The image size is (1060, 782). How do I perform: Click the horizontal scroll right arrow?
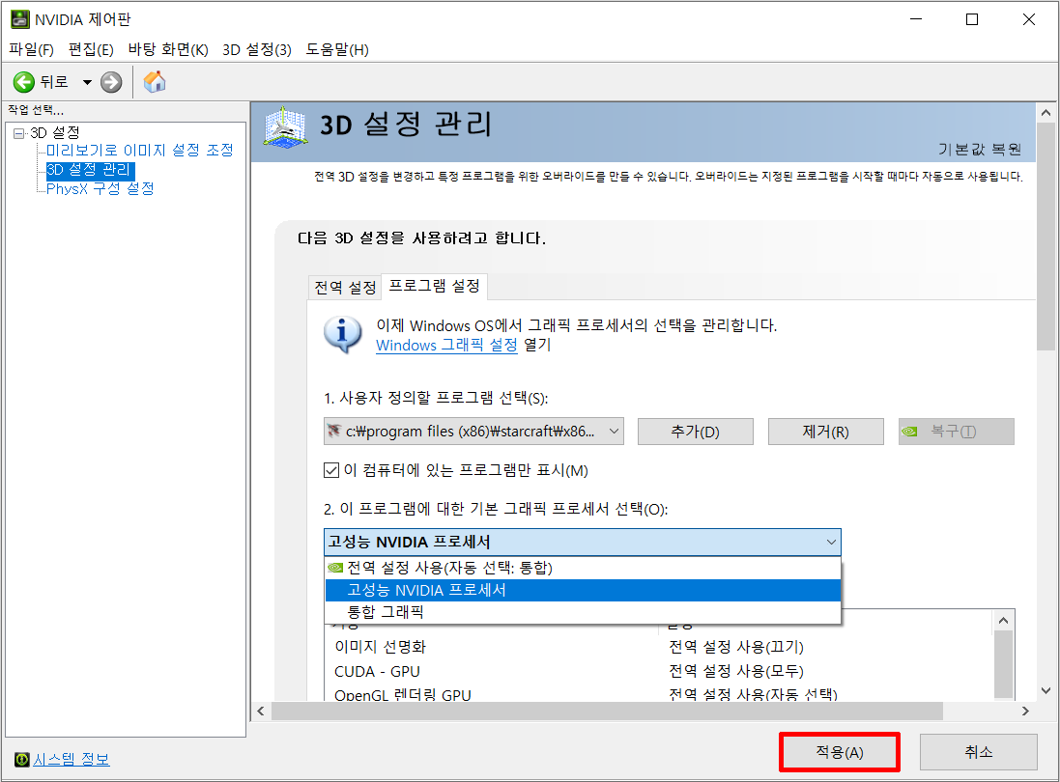pyautogui.click(x=1025, y=712)
